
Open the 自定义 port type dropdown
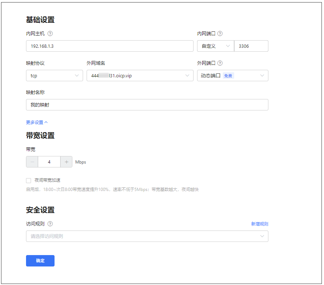tap(215, 46)
